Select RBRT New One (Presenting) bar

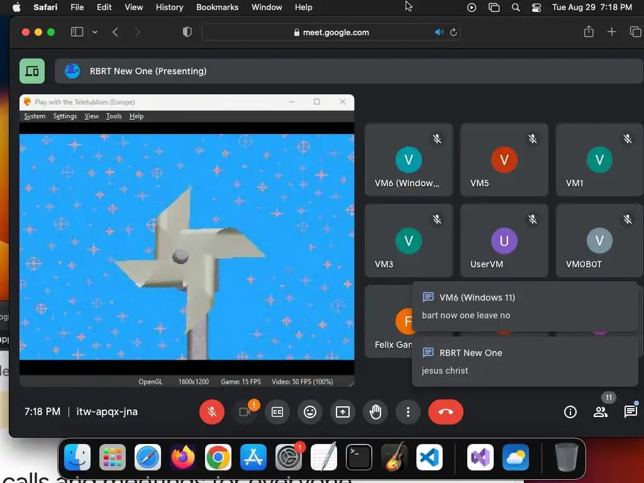point(348,71)
